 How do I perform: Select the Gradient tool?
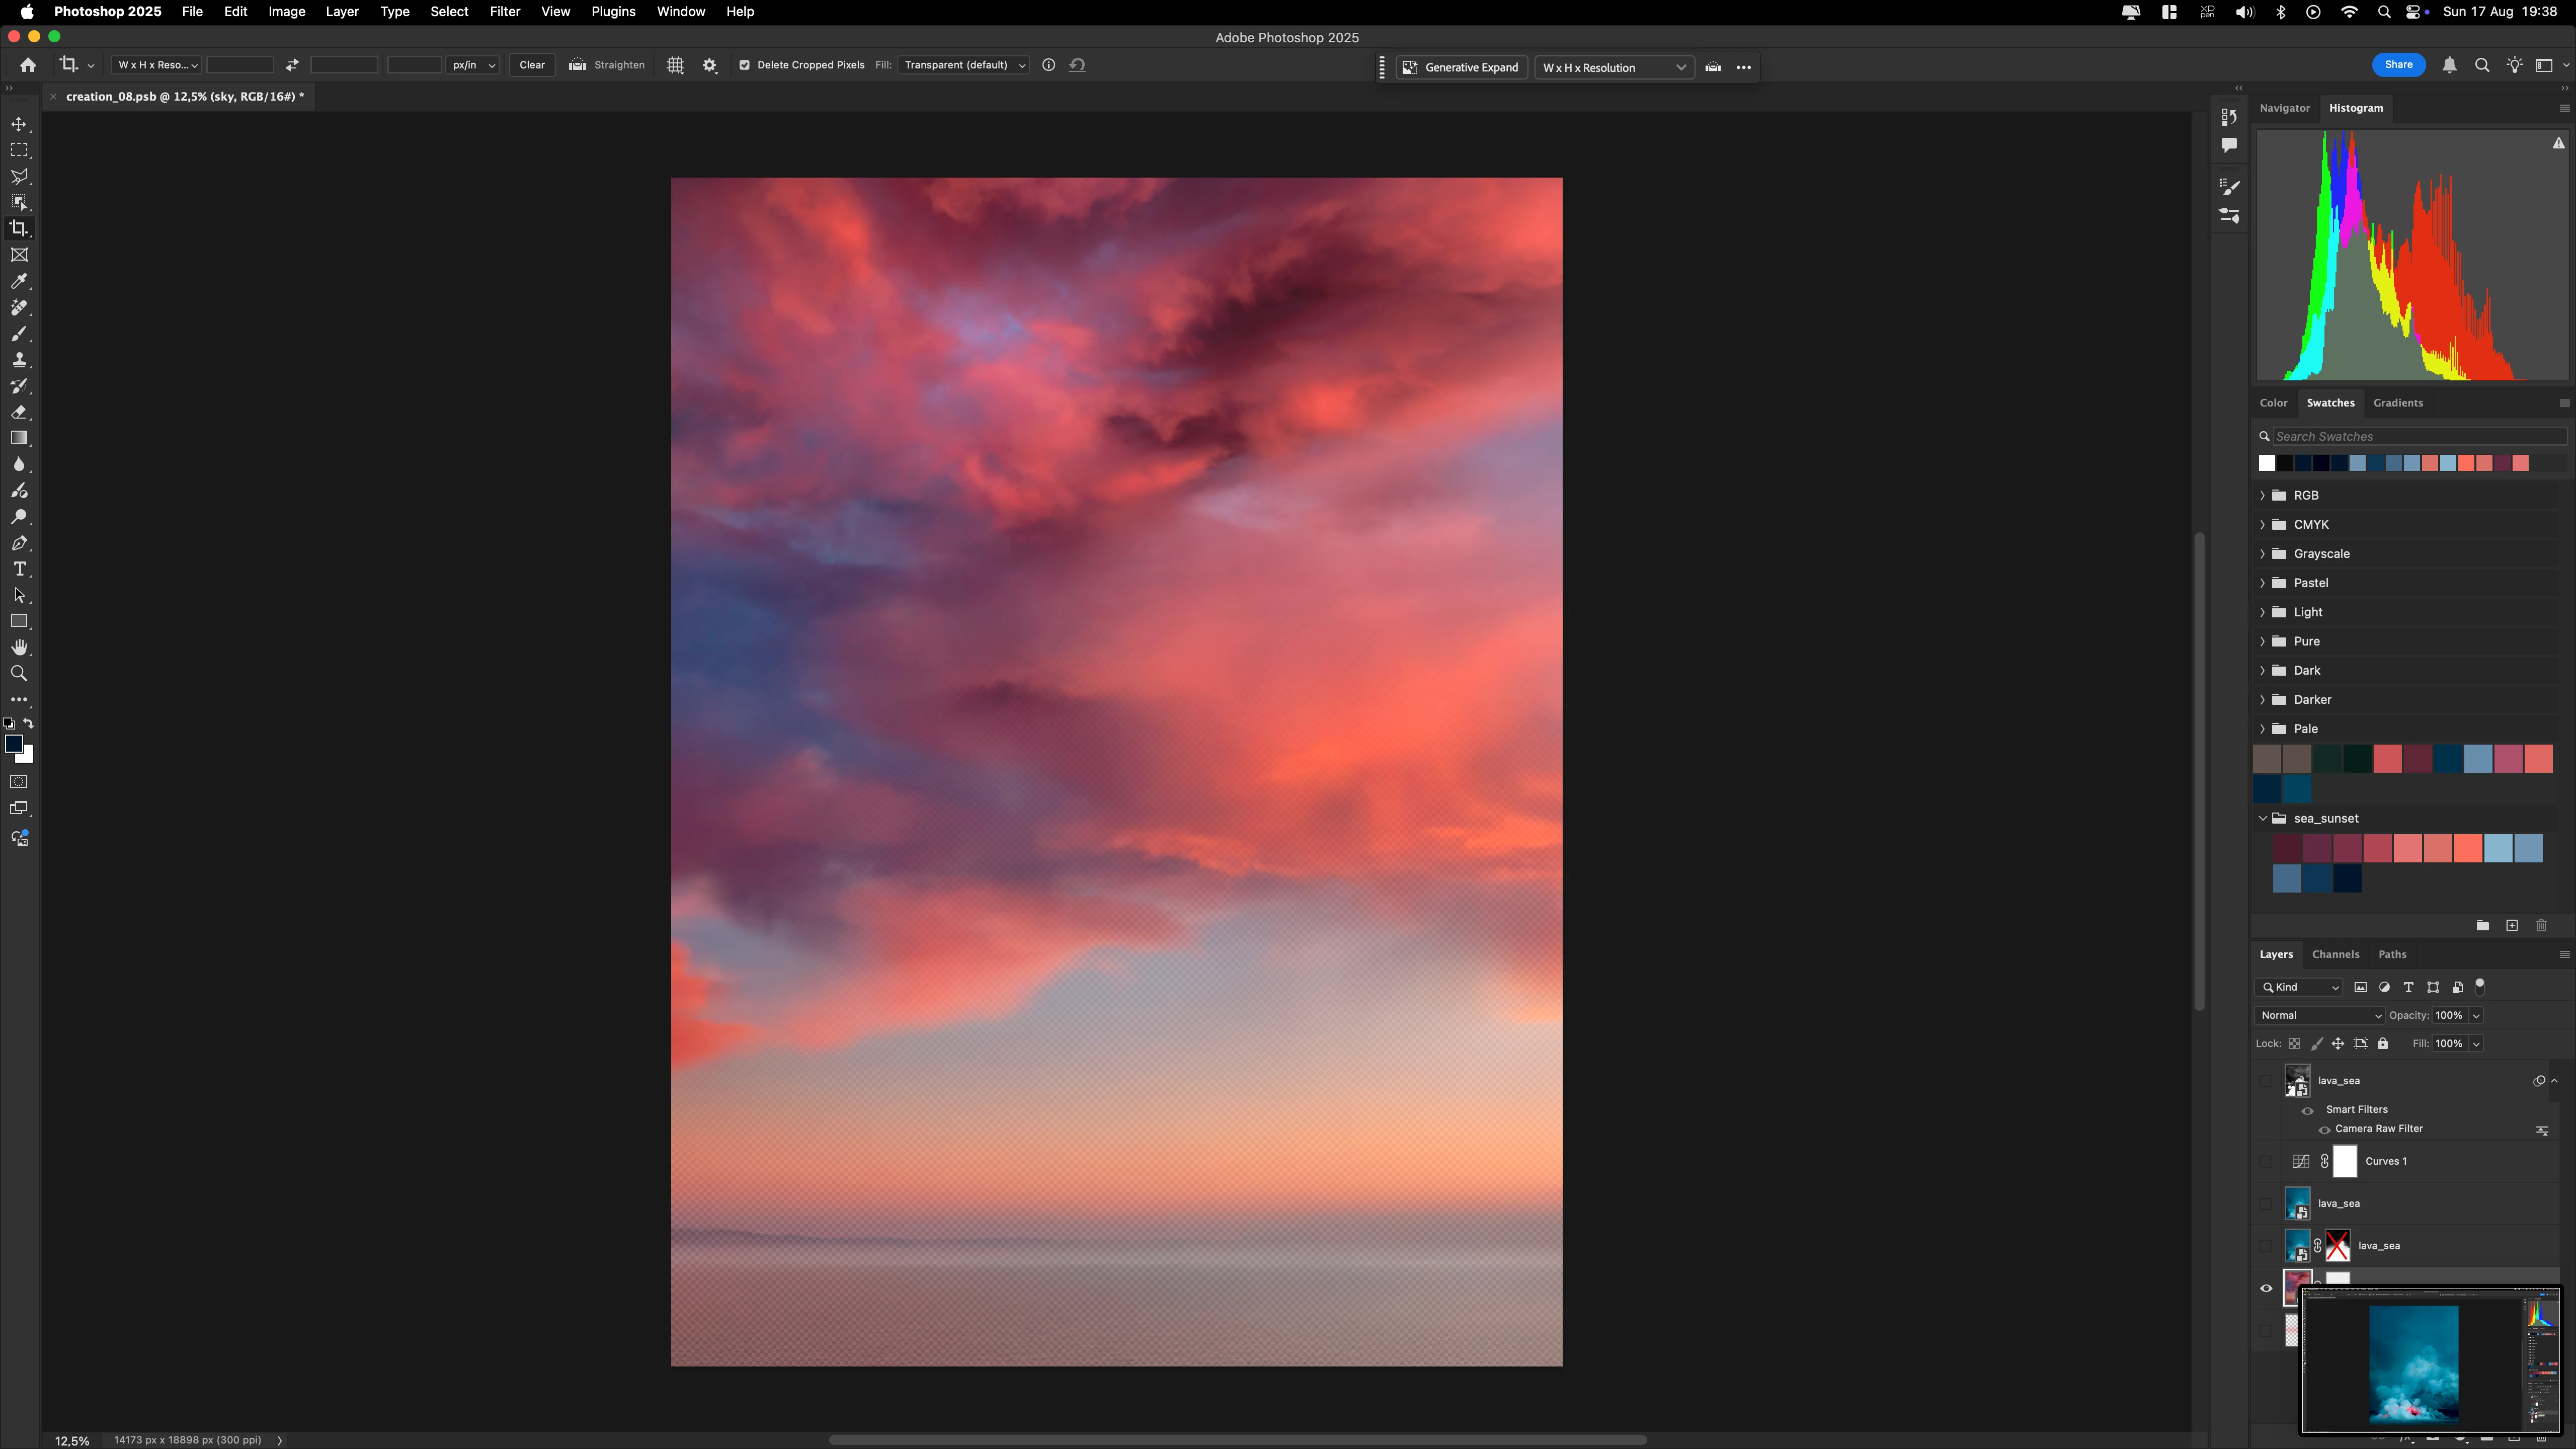[19, 438]
